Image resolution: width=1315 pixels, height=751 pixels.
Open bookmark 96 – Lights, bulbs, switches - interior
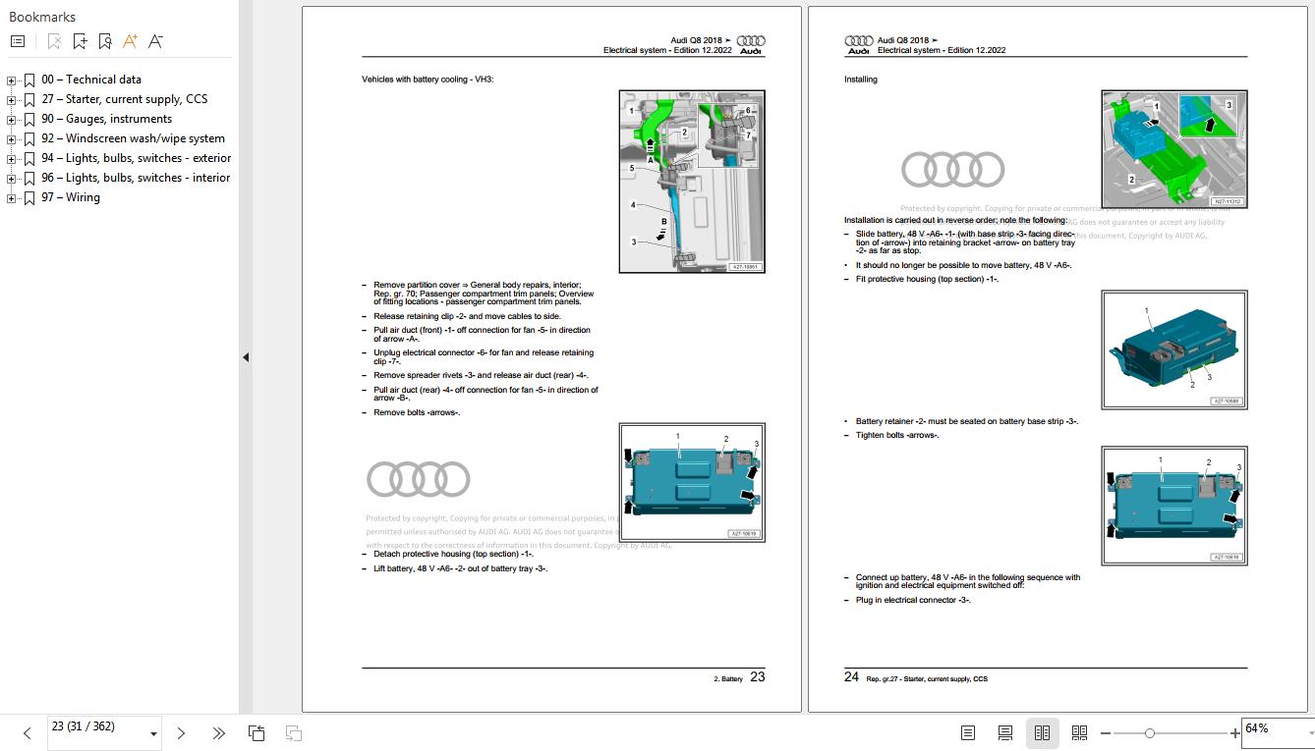click(136, 178)
